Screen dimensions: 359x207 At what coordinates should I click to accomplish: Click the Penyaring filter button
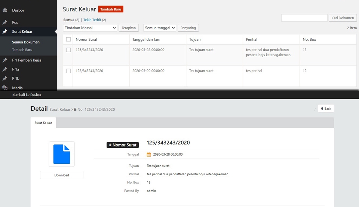188,28
